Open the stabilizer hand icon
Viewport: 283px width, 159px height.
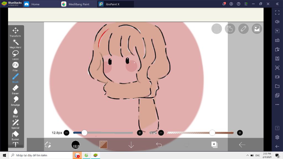pos(230,29)
